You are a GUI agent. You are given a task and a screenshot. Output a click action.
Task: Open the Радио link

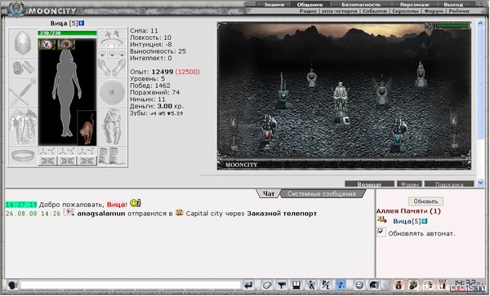pyautogui.click(x=308, y=11)
